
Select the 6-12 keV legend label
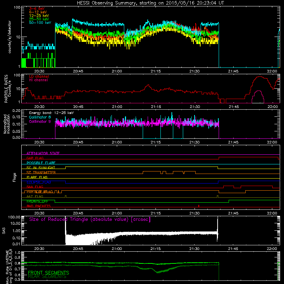tap(38, 12)
